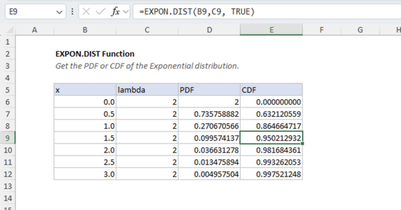The image size is (401, 210).
Task: Click column H header at far right
Action: [x=398, y=30]
